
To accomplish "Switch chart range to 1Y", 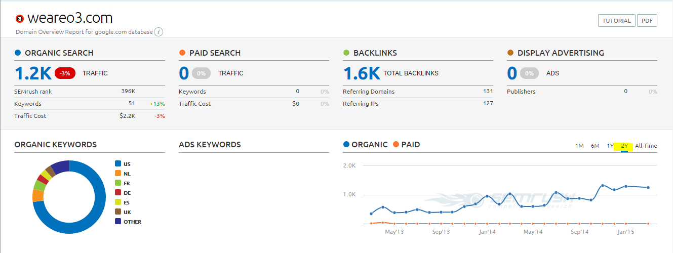I will click(610, 146).
